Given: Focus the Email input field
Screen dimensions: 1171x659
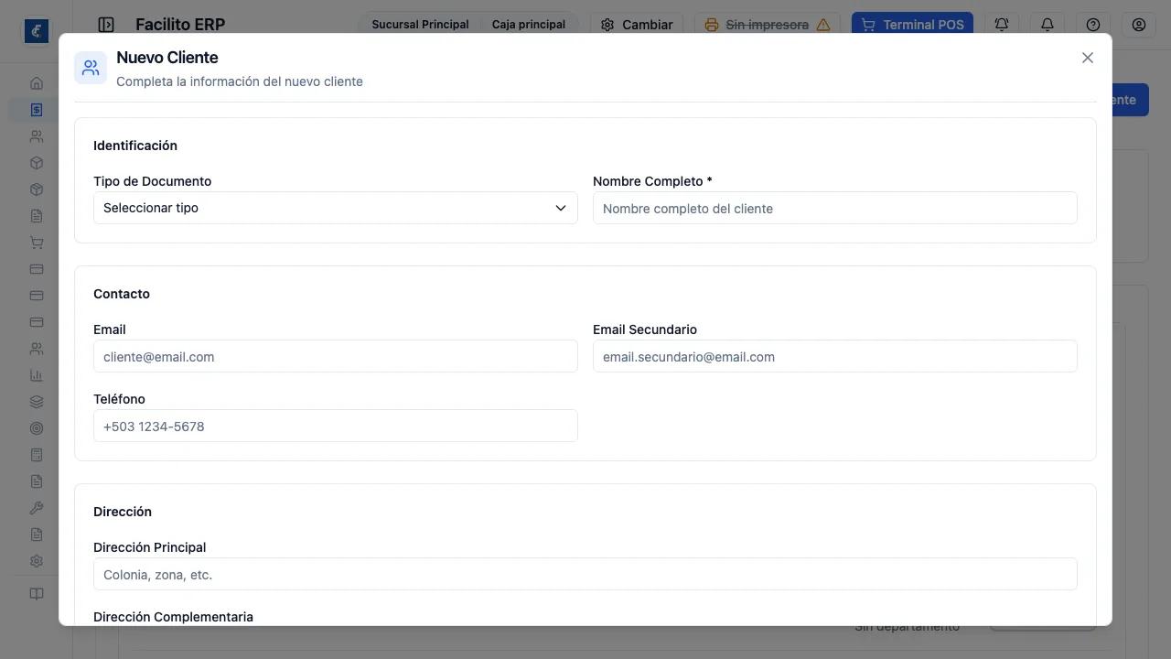Looking at the screenshot, I should coord(336,356).
